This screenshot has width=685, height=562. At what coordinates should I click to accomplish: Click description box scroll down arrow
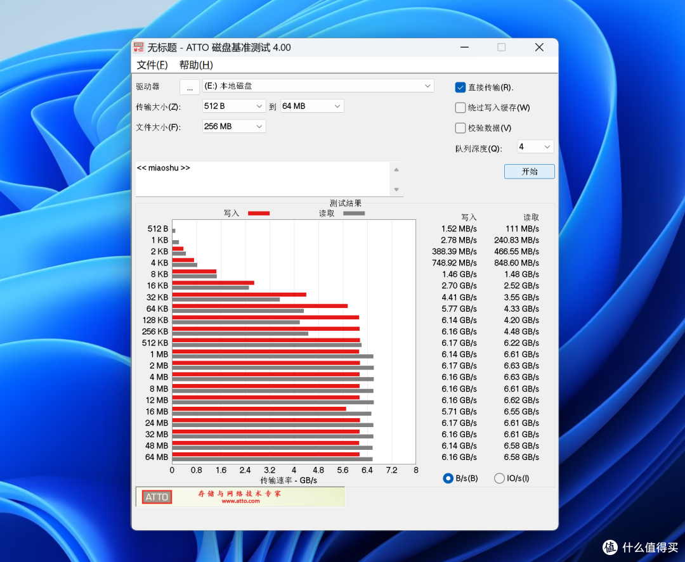click(x=396, y=189)
